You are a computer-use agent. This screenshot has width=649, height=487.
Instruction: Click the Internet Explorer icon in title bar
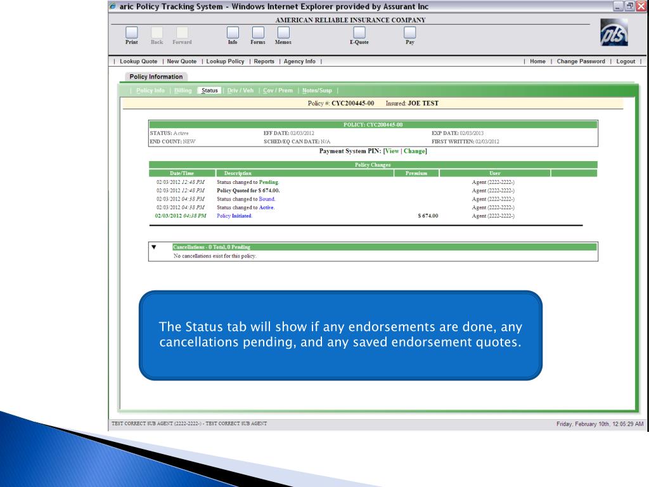click(113, 6)
